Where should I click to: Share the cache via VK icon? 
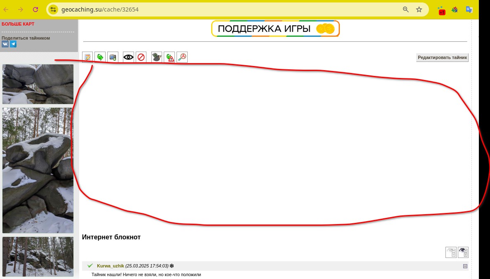click(x=5, y=44)
